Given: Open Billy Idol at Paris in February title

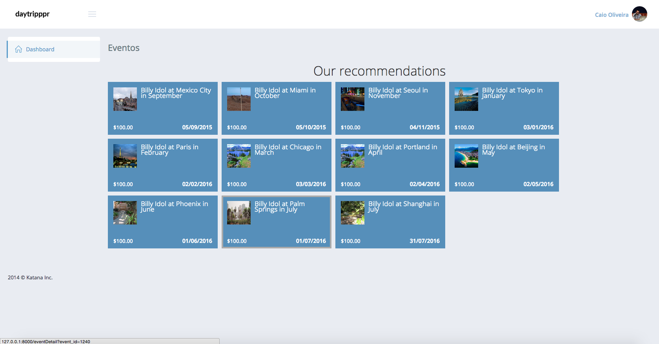Looking at the screenshot, I should [169, 150].
